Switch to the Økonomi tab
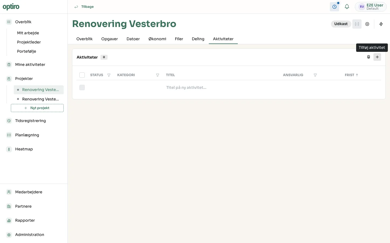390x243 pixels. [157, 39]
